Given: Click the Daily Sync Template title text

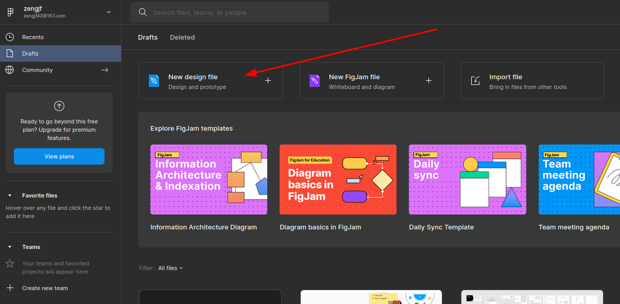Looking at the screenshot, I should [x=441, y=227].
